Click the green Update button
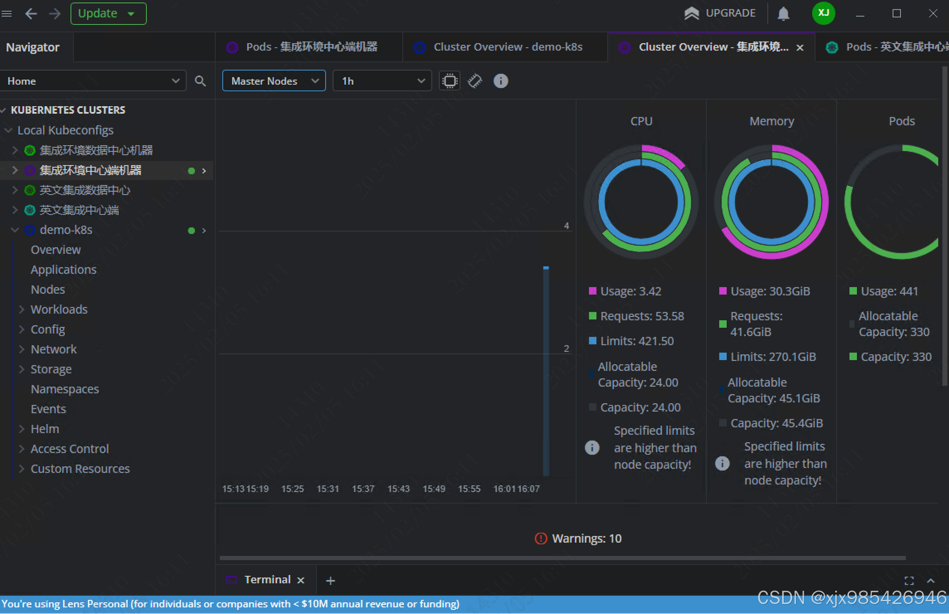Screen dimensions: 949x614 pos(98,14)
